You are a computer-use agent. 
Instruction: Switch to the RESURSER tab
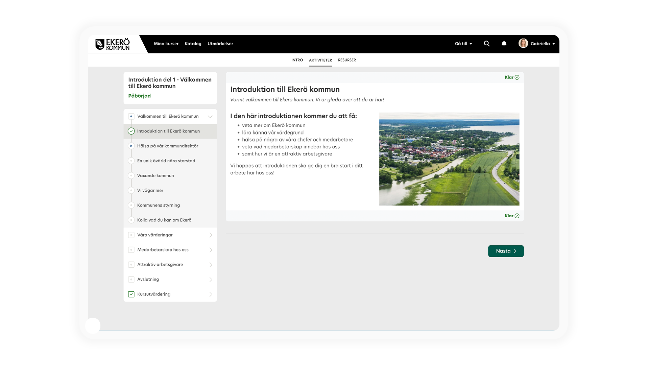347,60
